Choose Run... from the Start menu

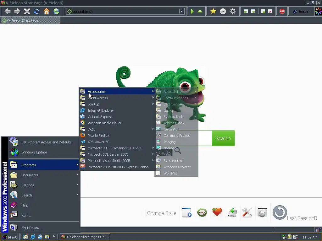pyautogui.click(x=44, y=215)
